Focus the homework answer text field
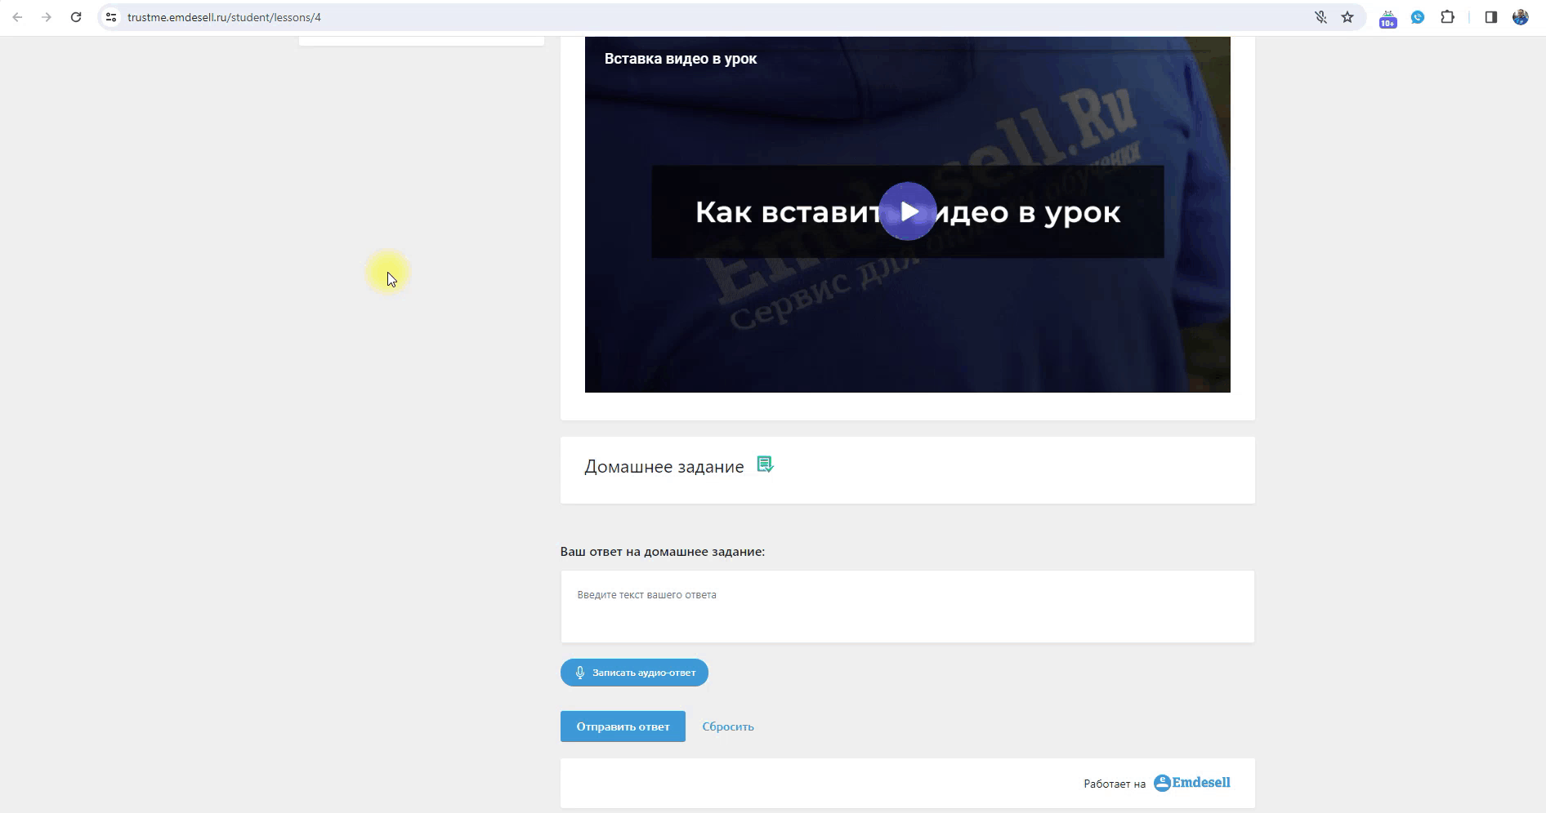 point(907,606)
